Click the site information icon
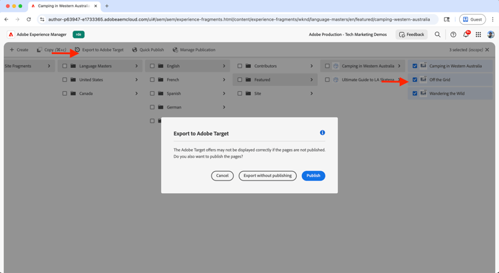 coord(42,19)
